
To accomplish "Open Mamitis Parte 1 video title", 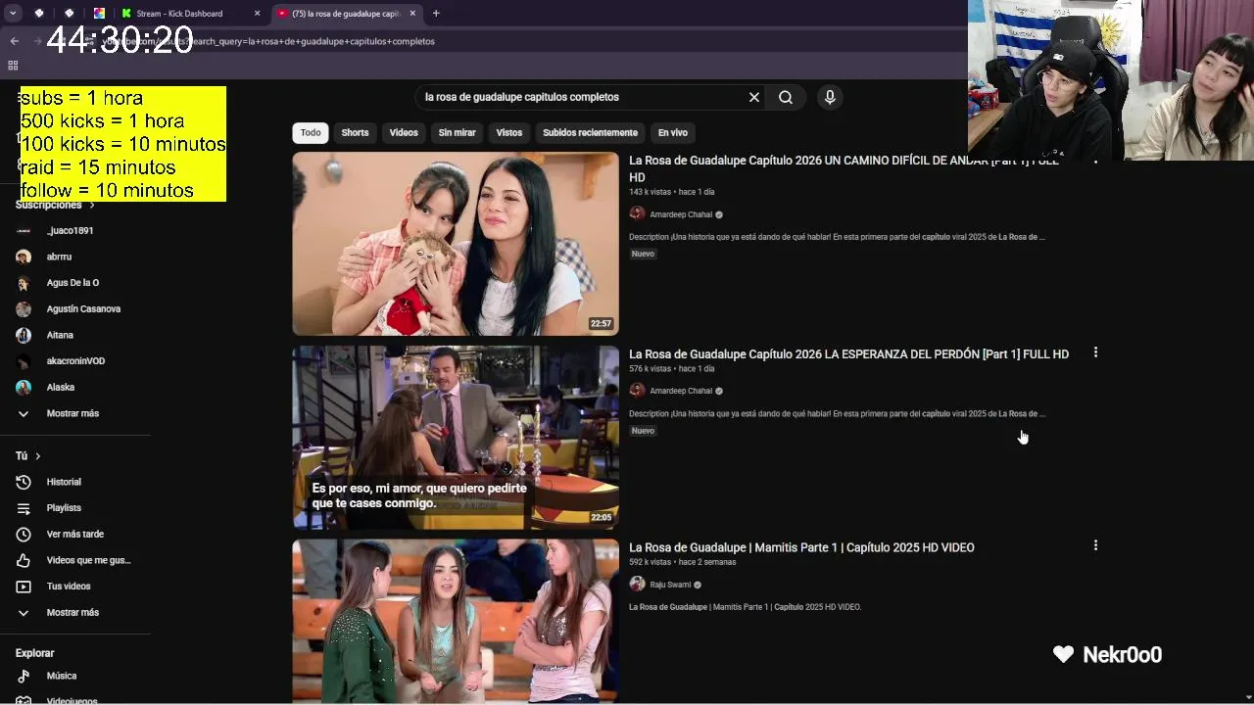I will pyautogui.click(x=801, y=547).
